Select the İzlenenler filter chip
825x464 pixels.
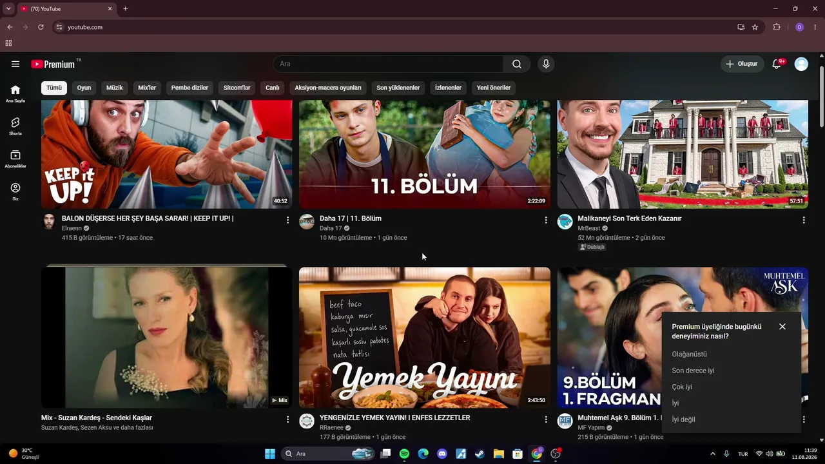448,88
